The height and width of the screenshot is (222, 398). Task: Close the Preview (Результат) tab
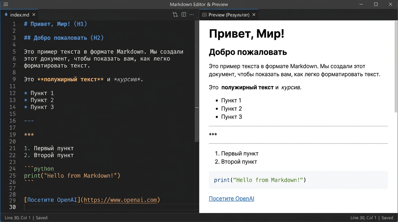pos(254,14)
